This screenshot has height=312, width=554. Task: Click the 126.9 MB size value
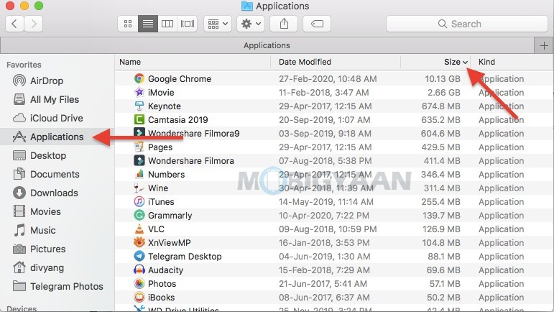pos(442,229)
